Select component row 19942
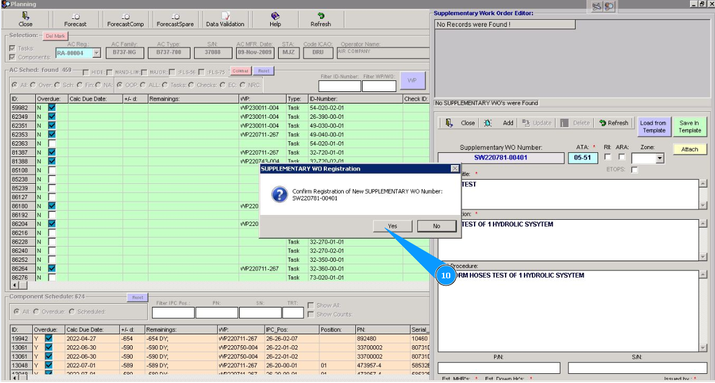This screenshot has width=715, height=383. 220,339
